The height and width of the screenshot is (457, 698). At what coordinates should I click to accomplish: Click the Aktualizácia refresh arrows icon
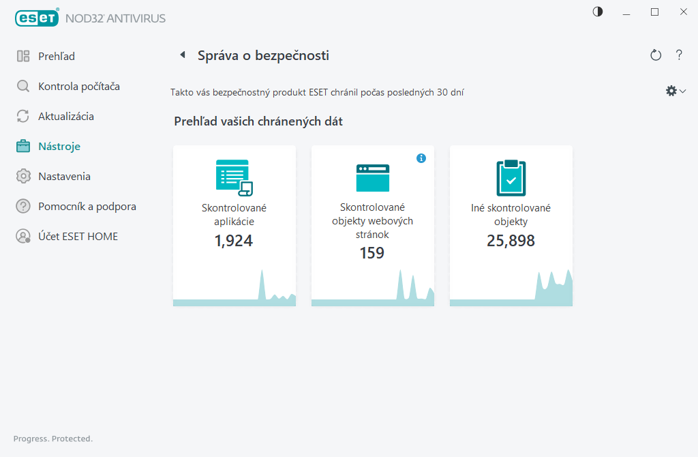pyautogui.click(x=23, y=117)
